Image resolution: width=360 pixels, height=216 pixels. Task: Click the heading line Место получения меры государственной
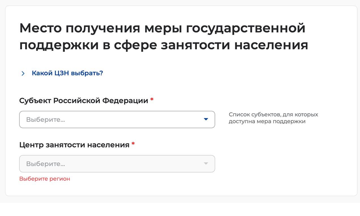162,28
